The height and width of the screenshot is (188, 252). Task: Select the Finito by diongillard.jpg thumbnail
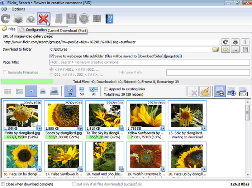point(22,115)
